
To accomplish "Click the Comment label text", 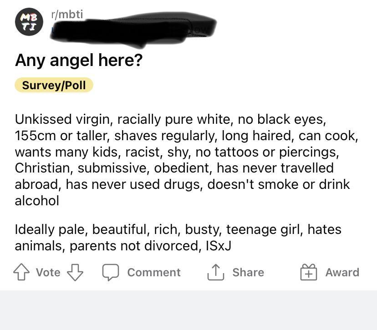I will (x=154, y=272).
